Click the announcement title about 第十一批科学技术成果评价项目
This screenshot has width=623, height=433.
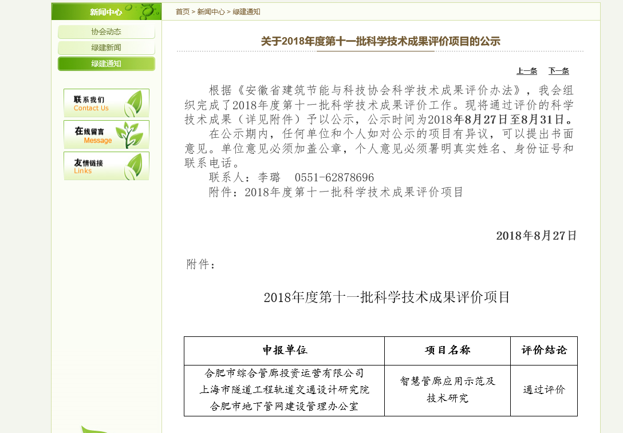point(380,40)
